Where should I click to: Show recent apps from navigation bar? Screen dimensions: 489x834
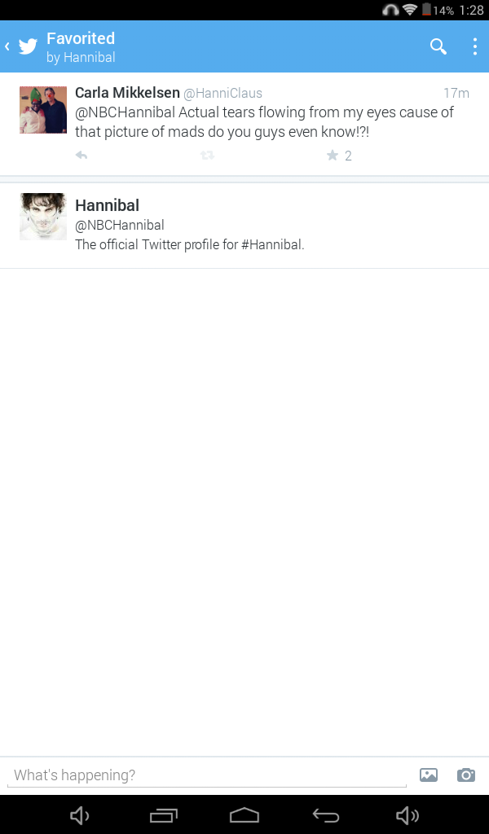point(163,814)
